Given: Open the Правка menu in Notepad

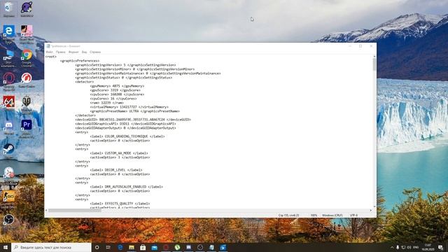Looking at the screenshot, I should click(61, 52).
